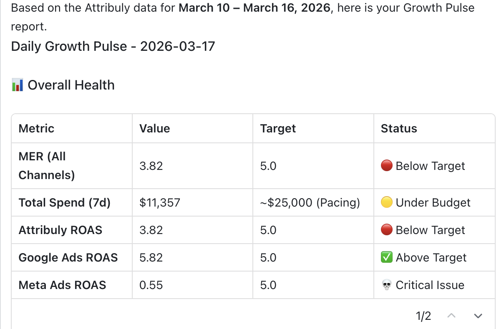Click the Meta Ads ROAS value 0.55

(x=151, y=285)
